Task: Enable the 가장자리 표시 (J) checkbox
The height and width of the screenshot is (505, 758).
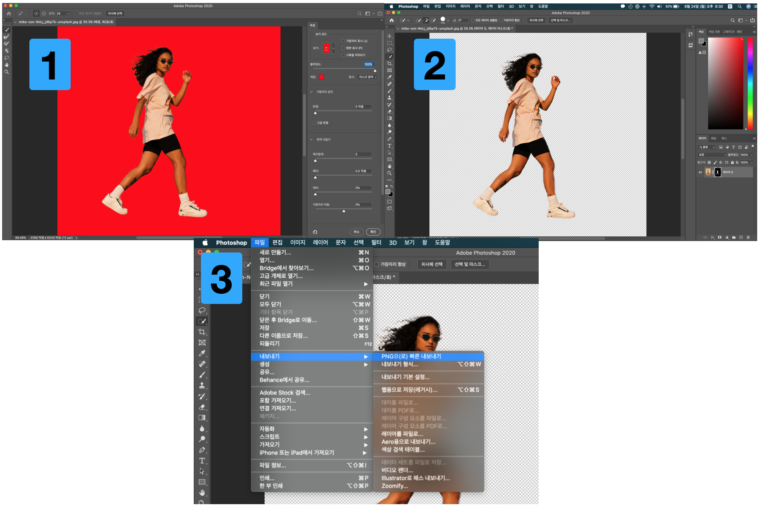Action: point(344,41)
